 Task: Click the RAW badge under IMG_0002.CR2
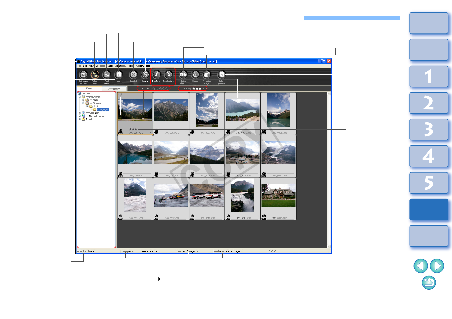coord(156,133)
